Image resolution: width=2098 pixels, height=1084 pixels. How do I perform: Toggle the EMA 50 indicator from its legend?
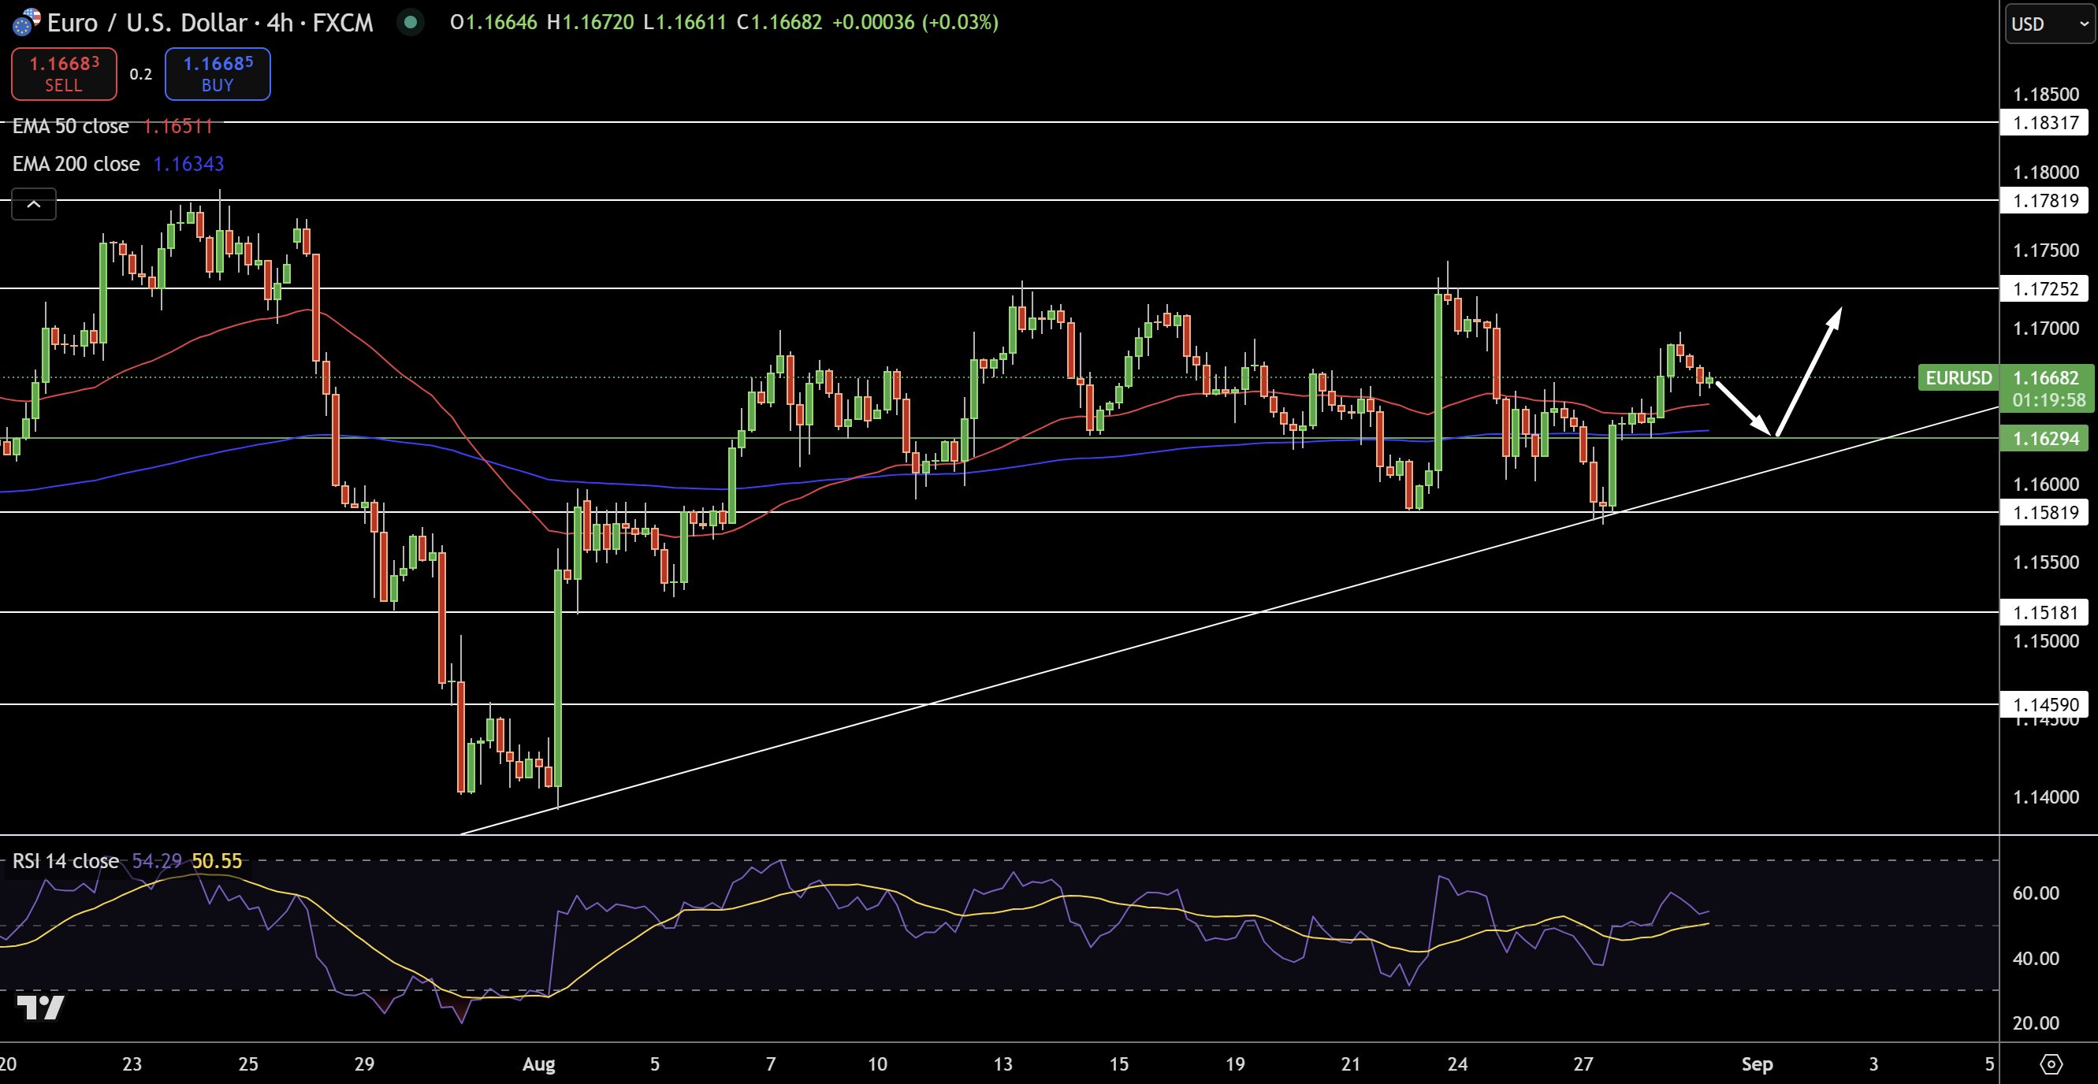coord(70,126)
